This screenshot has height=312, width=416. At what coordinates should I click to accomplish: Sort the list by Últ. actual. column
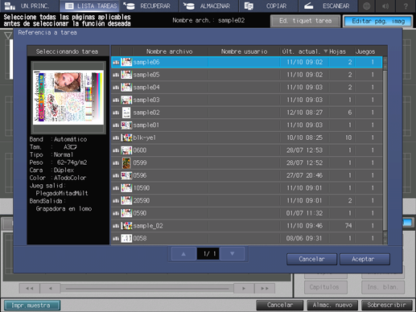pos(304,51)
